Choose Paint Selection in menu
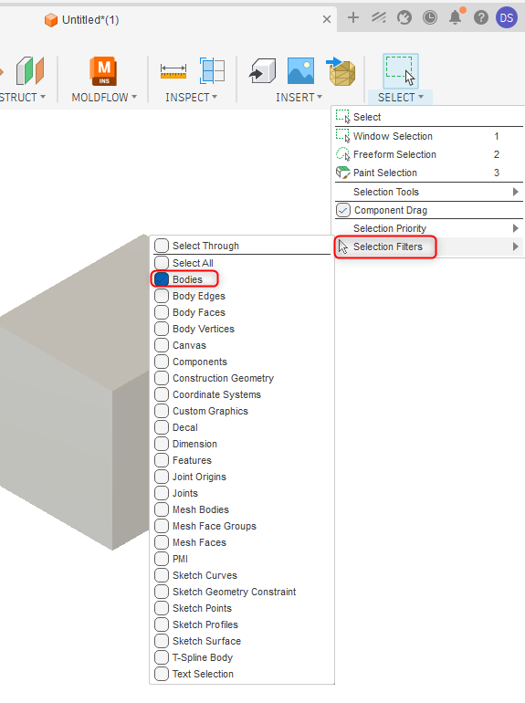This screenshot has width=525, height=703. [428, 173]
